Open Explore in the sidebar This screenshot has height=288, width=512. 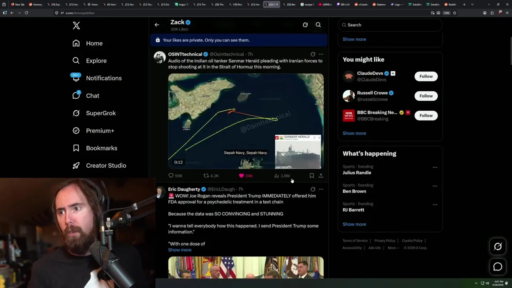click(x=90, y=61)
